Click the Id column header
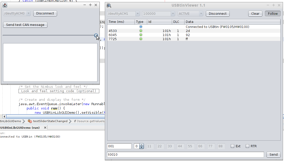This screenshot has width=284, height=162. pos(159,22)
